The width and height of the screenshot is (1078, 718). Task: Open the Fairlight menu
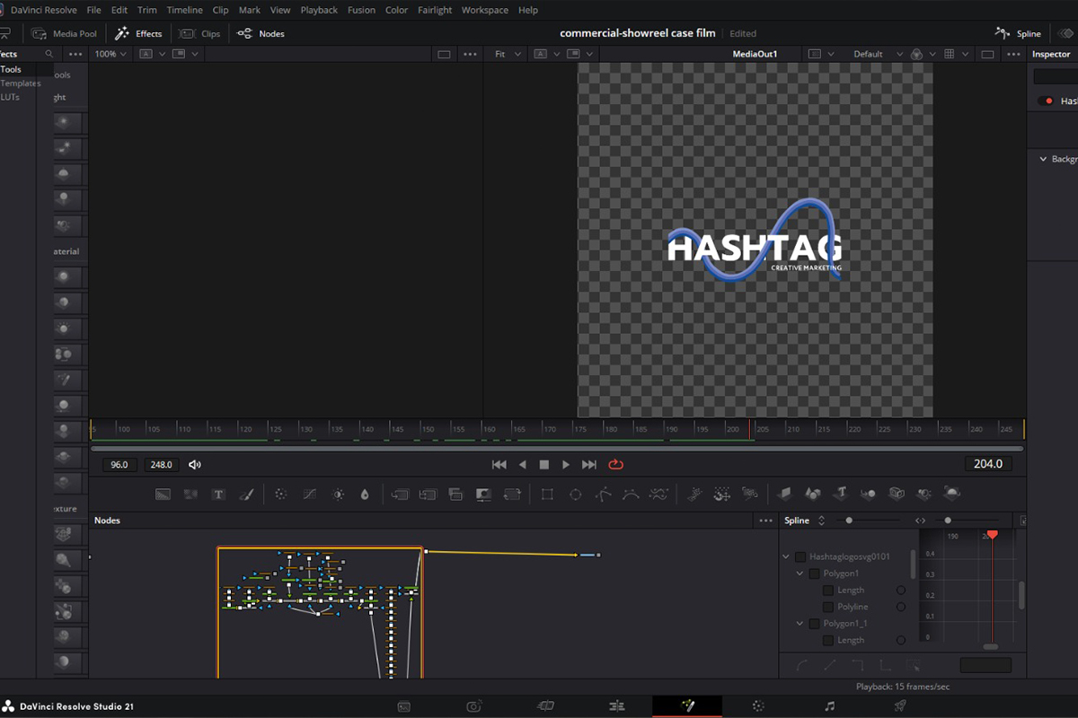435,10
